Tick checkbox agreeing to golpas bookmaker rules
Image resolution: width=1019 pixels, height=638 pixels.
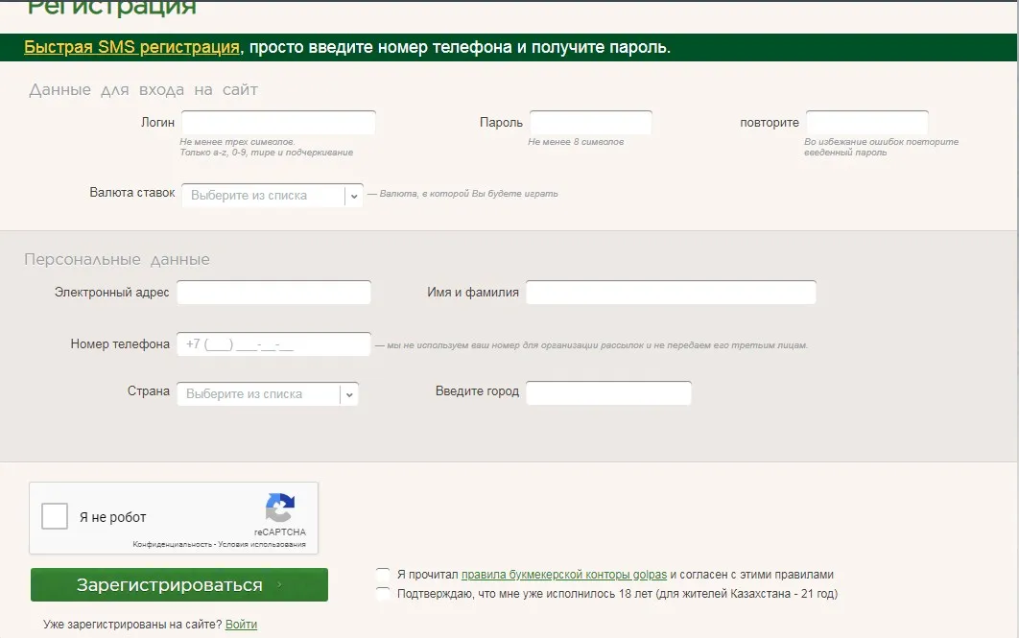tap(383, 575)
